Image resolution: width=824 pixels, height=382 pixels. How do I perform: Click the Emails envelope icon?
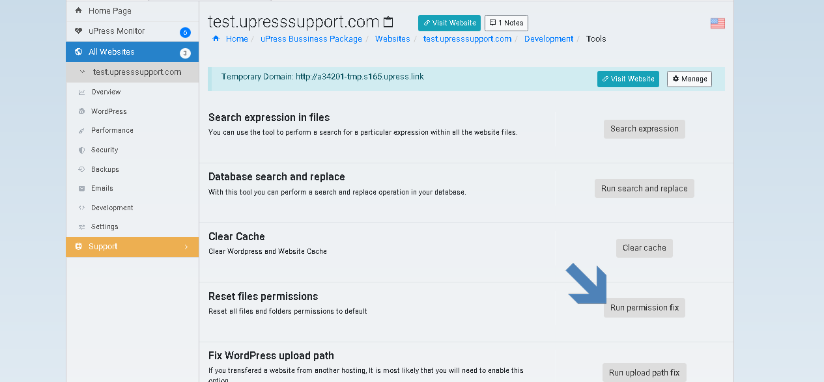coord(81,189)
